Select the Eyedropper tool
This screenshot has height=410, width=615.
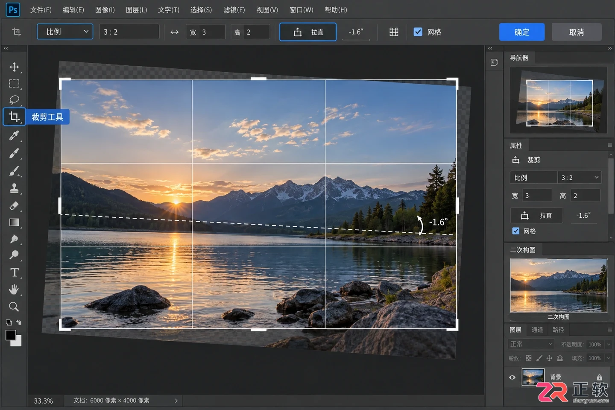(14, 135)
